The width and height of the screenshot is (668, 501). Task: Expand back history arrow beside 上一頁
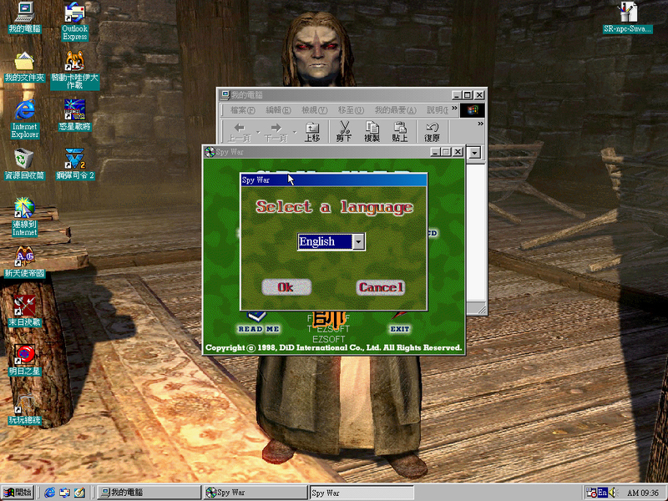(258, 132)
